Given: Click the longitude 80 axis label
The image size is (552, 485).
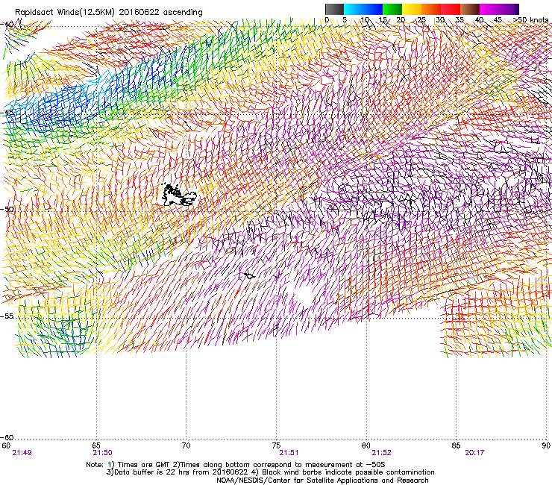Looking at the screenshot, I should point(366,445).
